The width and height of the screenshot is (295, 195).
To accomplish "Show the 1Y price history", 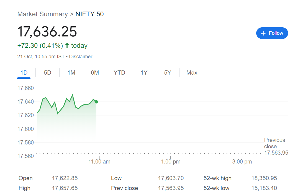I will (x=143, y=72).
